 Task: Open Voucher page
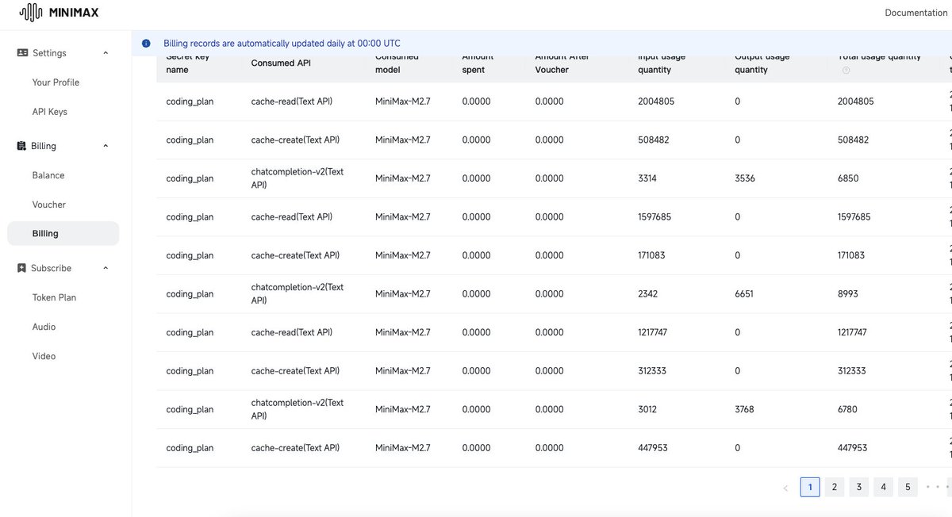(48, 205)
